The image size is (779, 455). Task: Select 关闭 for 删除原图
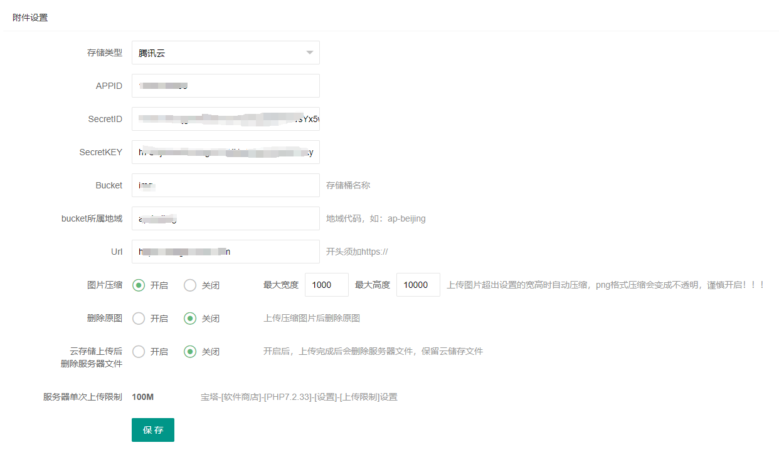[190, 319]
